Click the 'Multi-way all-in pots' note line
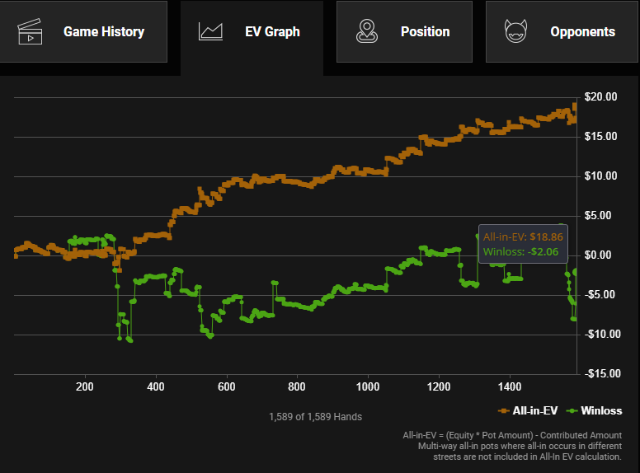This screenshot has width=640, height=473. point(520,446)
